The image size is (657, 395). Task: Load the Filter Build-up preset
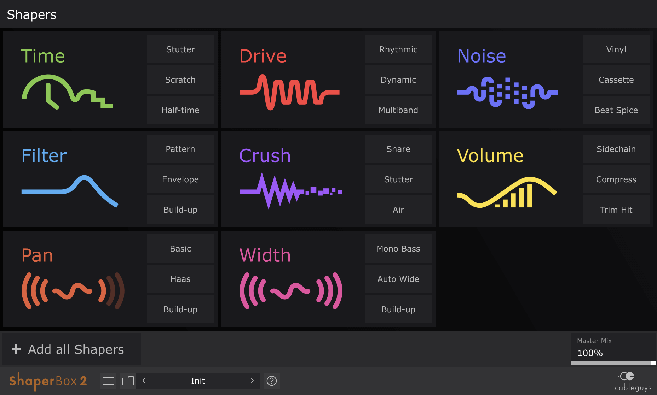coord(180,210)
